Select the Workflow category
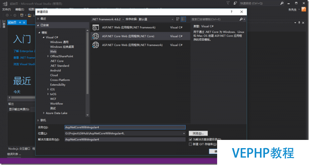This screenshot has height=165, width=309. point(56,104)
